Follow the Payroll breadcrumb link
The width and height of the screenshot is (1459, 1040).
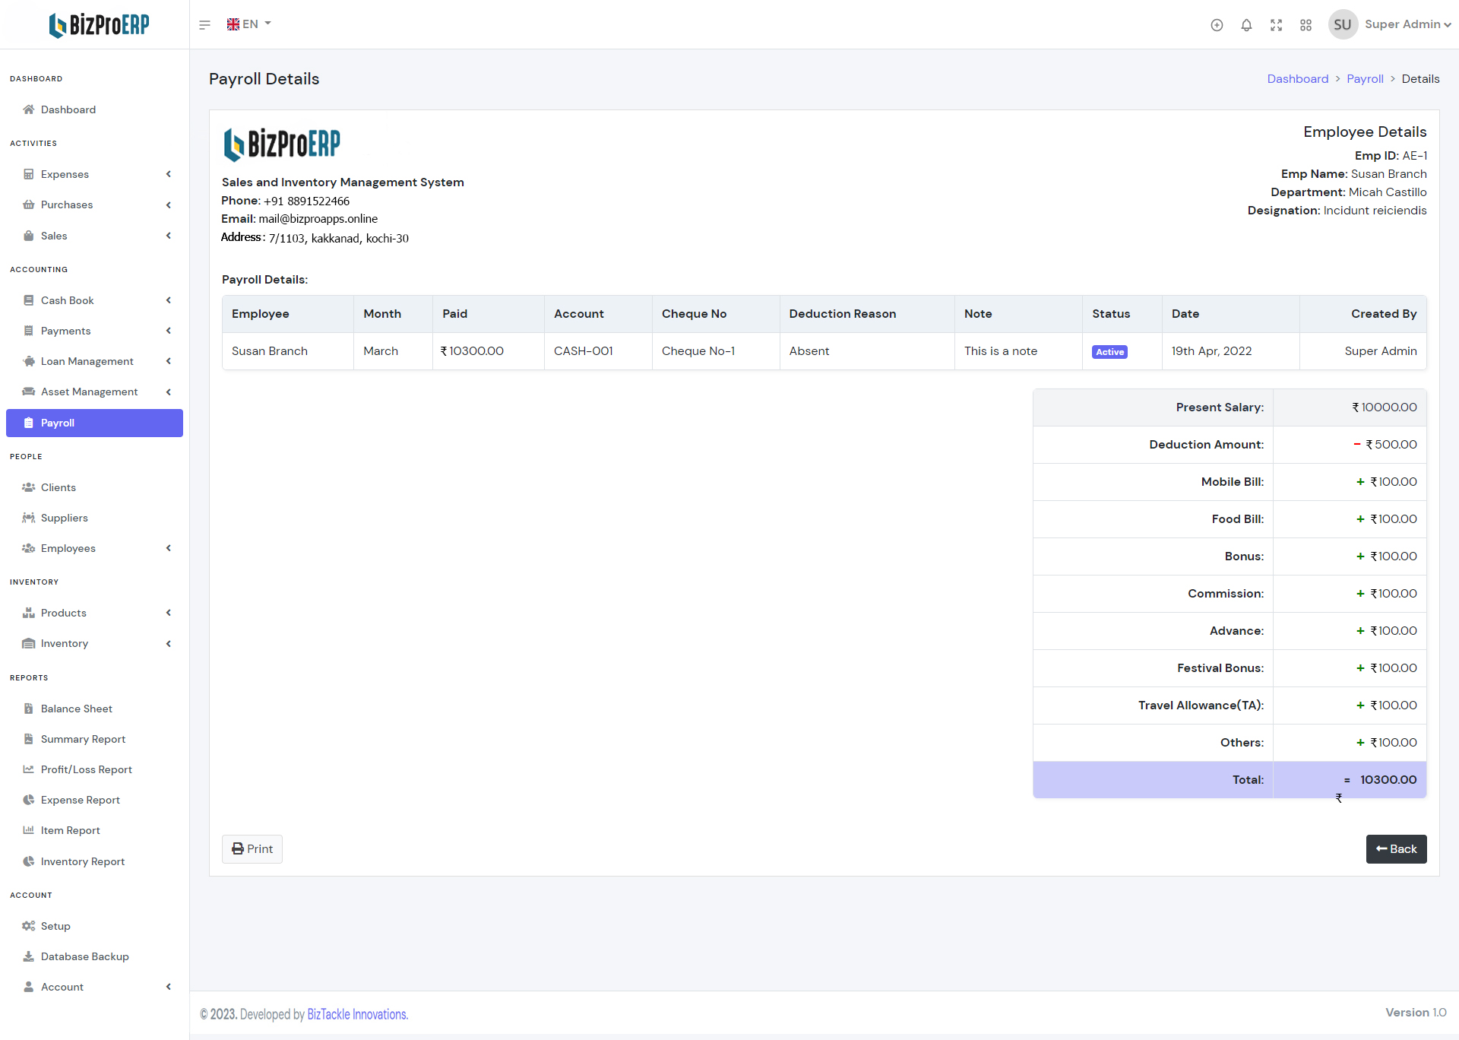(1365, 79)
